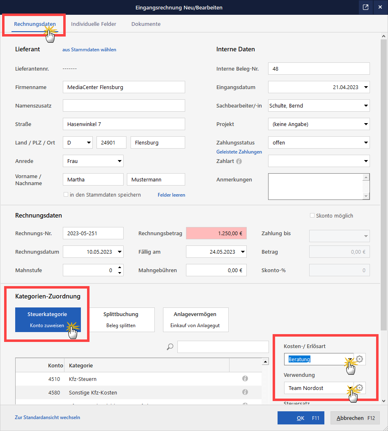
Task: Click the Mahnstufe stepper up arrow
Action: (x=119, y=268)
